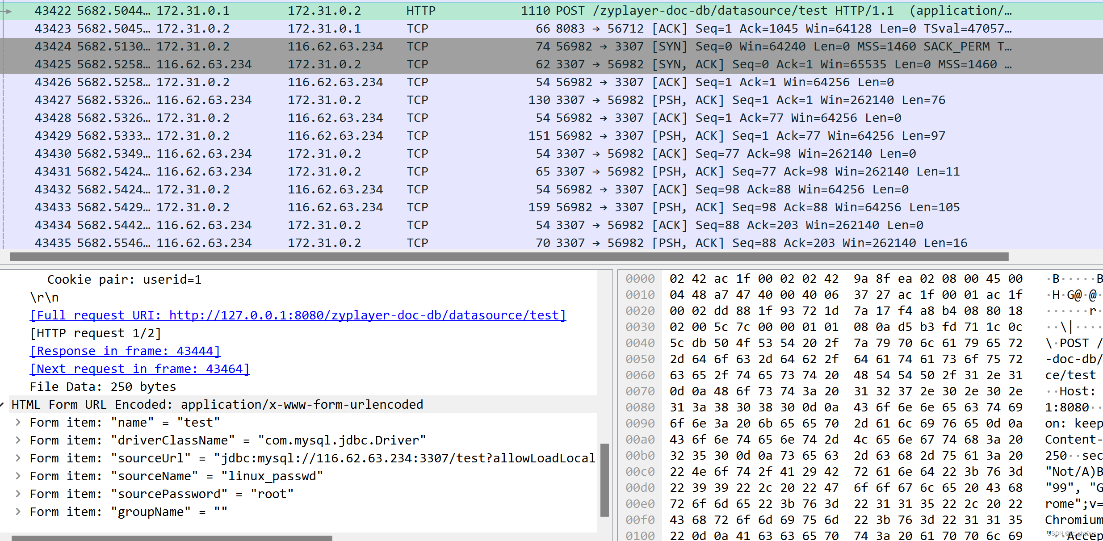
Task: Click the packet details vertical scrollbar thumb
Action: tap(605, 480)
